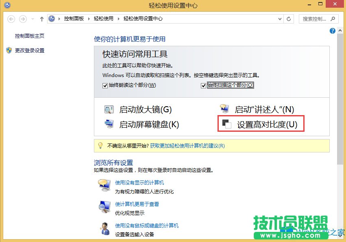Toggle 始终扫描这个部分(O) off
346x242 pixels.
pos(202,85)
